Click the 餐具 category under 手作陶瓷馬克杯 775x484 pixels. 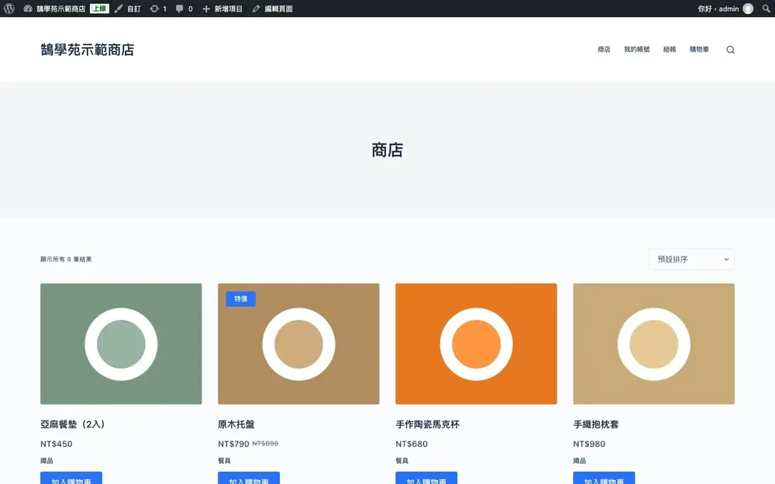click(x=401, y=461)
